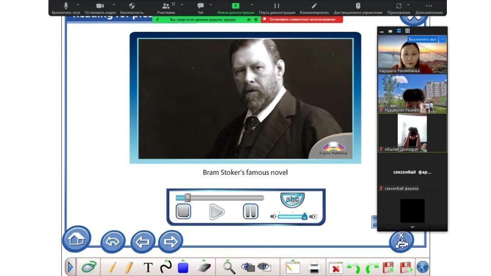Pause share with Пауза демонстрации
The image size is (491, 276).
click(277, 8)
